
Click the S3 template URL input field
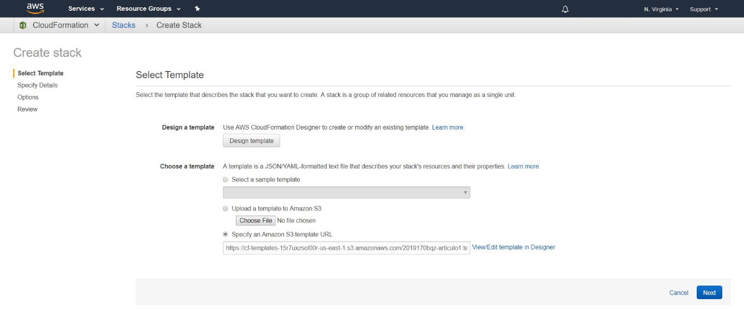tap(347, 248)
